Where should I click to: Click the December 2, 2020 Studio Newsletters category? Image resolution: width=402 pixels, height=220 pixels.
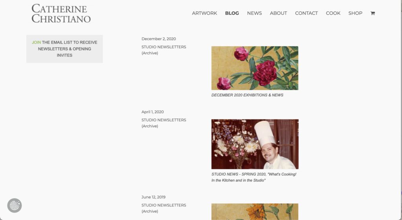(x=164, y=50)
